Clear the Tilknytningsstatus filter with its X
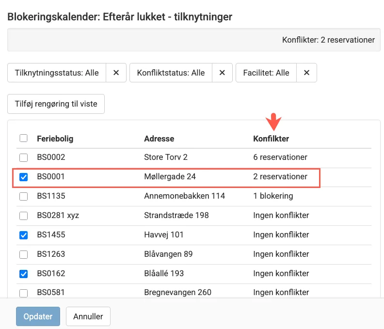 pos(116,73)
